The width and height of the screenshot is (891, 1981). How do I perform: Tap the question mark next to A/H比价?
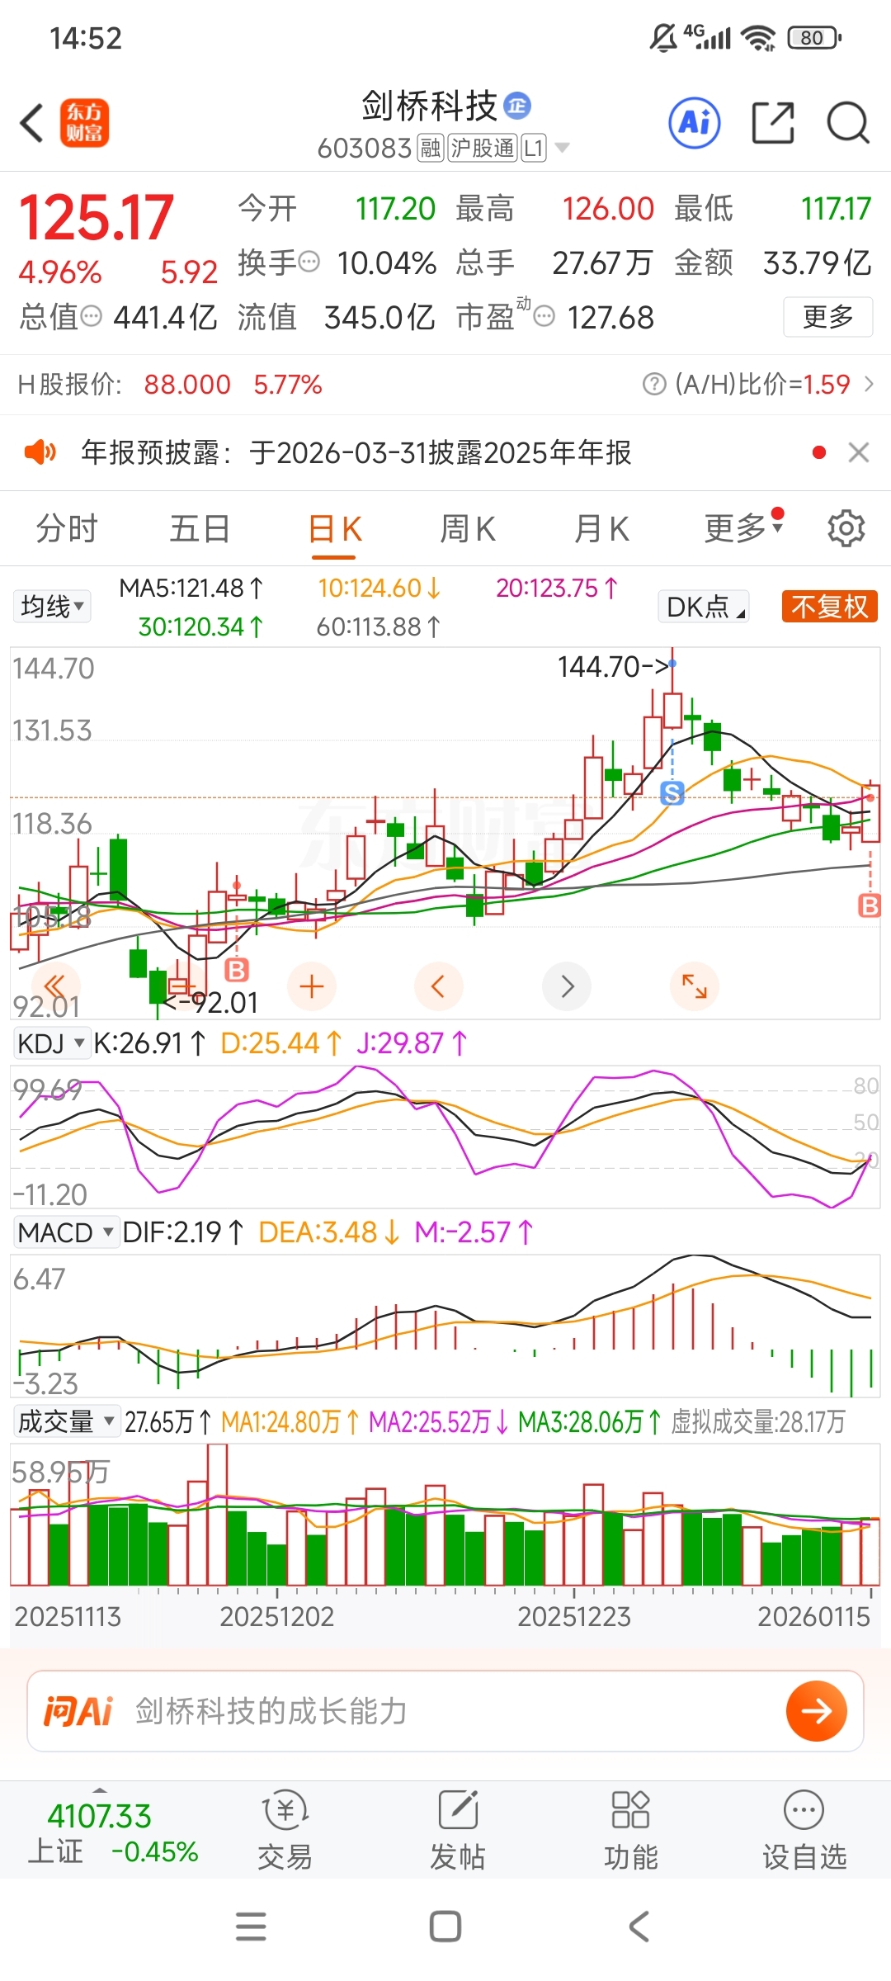654,385
